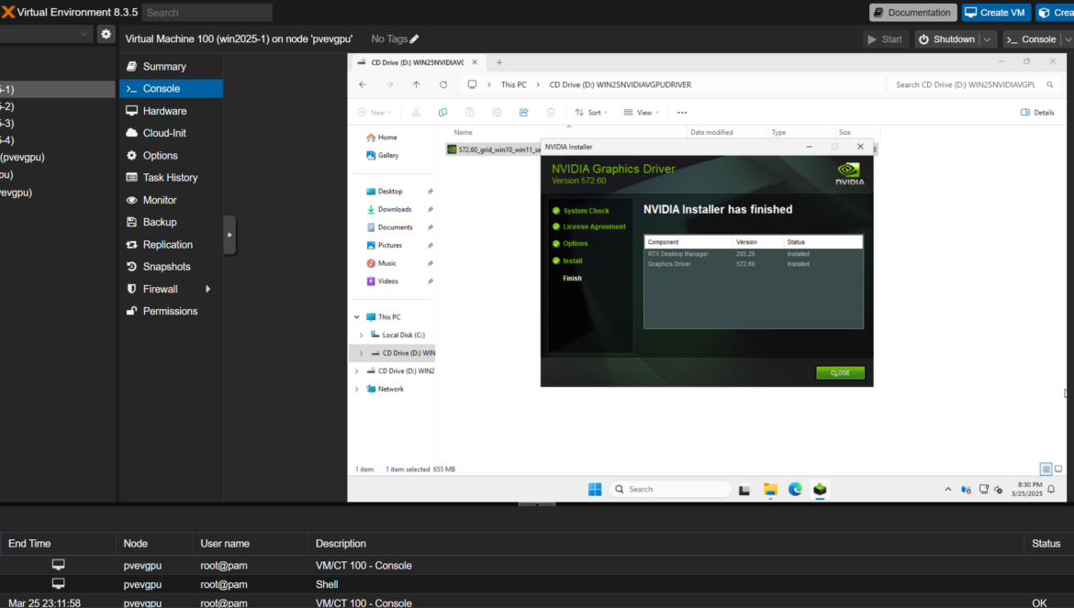Click the Copy icon in Explorer toolbar
This screenshot has height=608, width=1074.
[442, 112]
